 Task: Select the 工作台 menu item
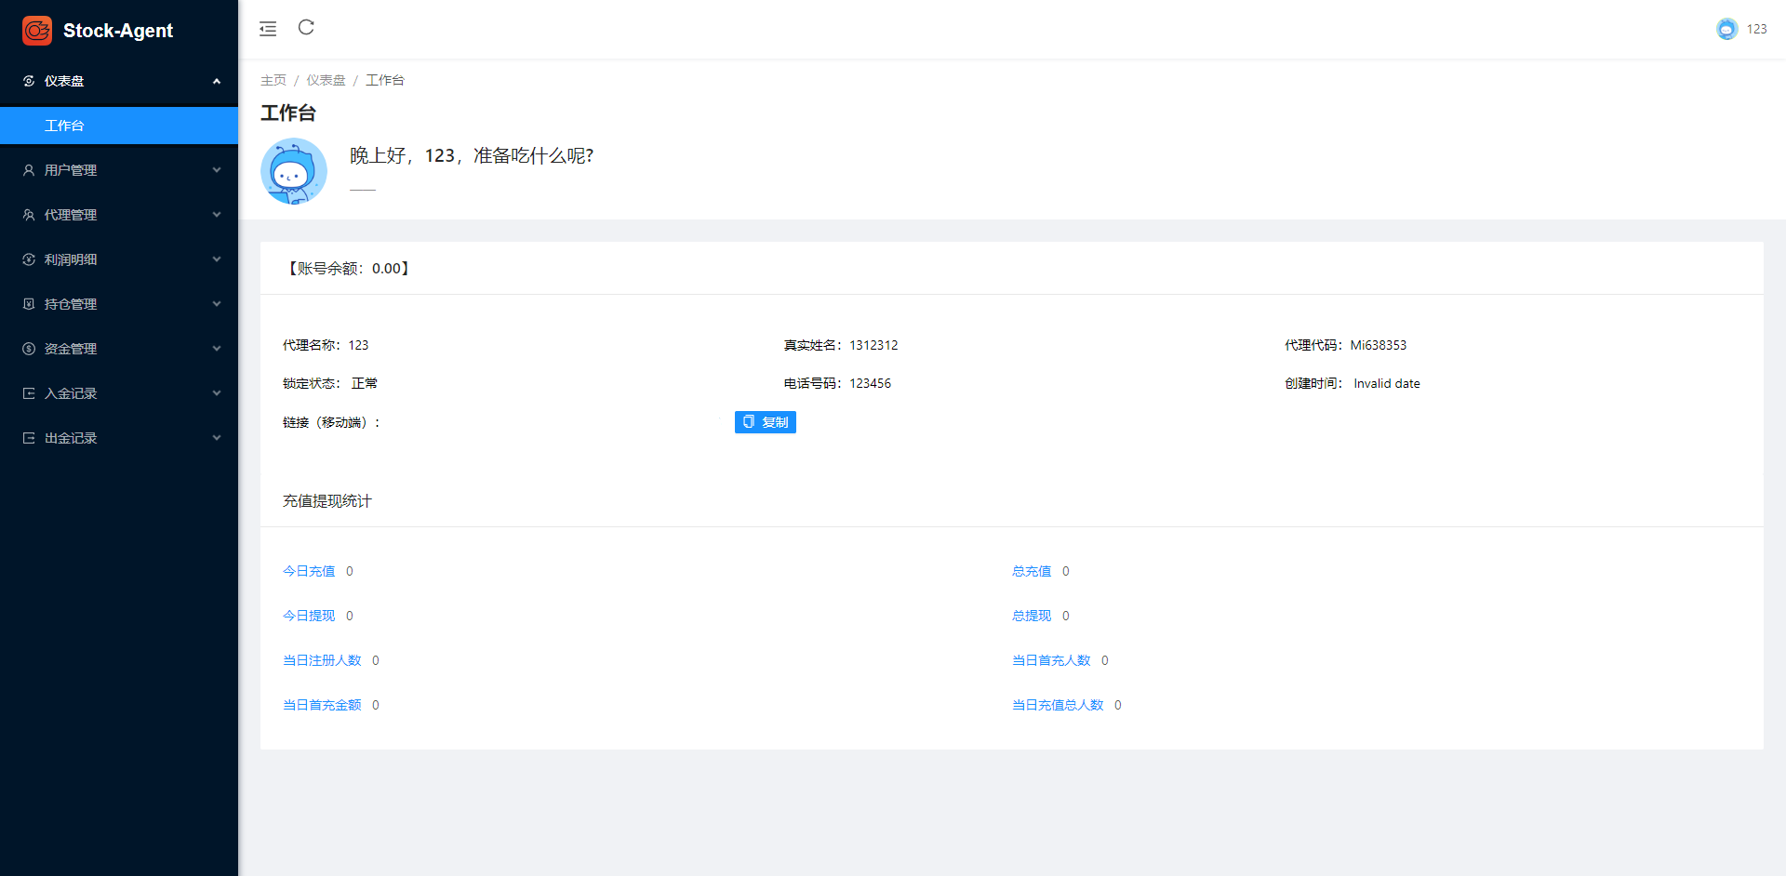[x=64, y=126]
